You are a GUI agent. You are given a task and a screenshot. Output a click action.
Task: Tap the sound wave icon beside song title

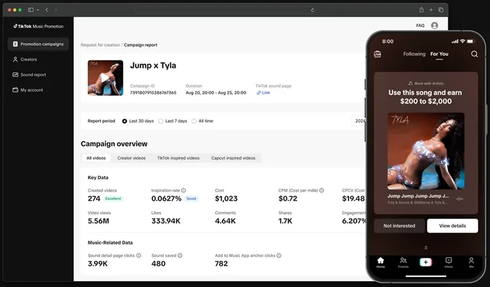click(459, 199)
